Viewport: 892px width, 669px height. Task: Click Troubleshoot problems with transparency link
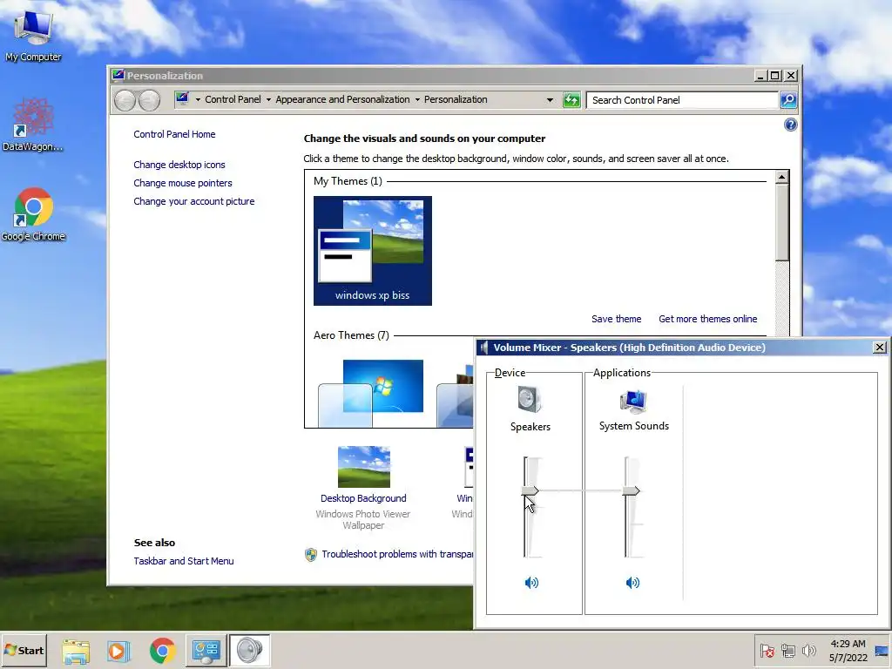coord(397,554)
